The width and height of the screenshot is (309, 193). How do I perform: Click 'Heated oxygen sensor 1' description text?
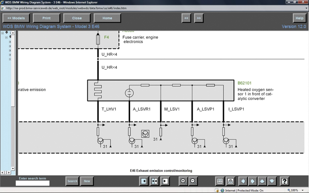pyautogui.click(x=256, y=94)
